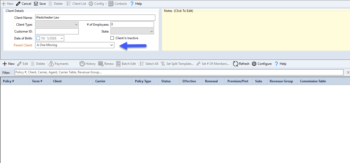The image size is (350, 163).
Task: Open Contacts from top toolbar
Action: coord(118,4)
